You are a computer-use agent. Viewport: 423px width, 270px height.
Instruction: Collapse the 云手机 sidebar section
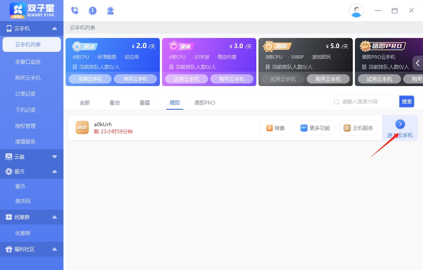point(54,29)
